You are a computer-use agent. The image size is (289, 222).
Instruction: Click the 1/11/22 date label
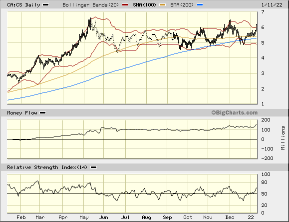(x=272, y=5)
